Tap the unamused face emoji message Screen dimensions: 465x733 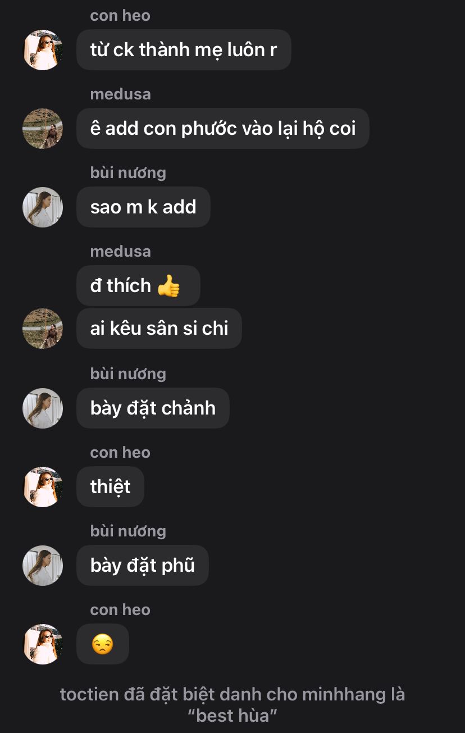tap(103, 644)
